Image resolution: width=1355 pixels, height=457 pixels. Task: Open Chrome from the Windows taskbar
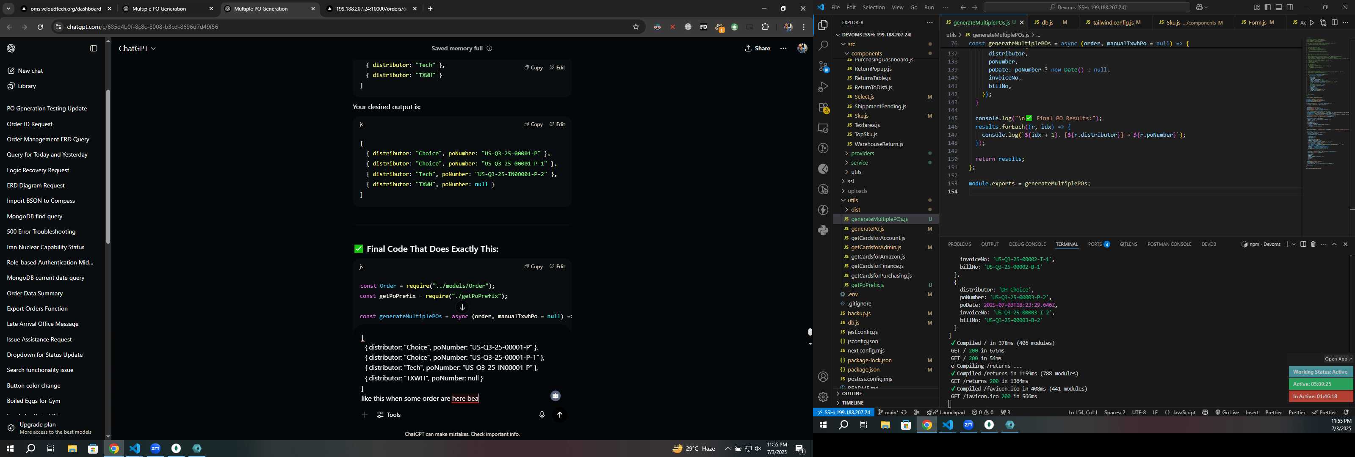point(113,449)
